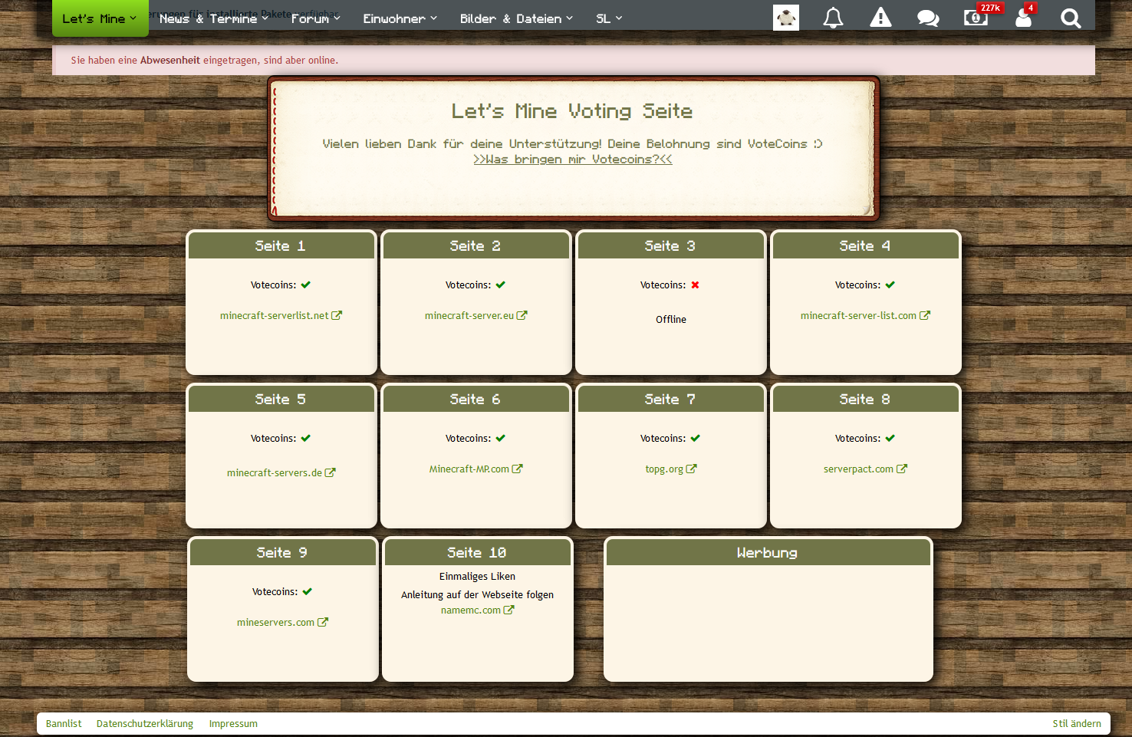Click the coins icon with 227k badge
This screenshot has width=1132, height=737.
pos(976,18)
